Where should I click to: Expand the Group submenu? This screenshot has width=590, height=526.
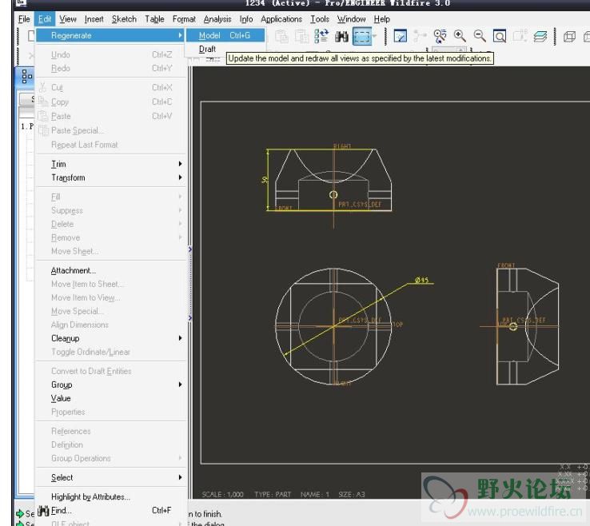coord(111,385)
